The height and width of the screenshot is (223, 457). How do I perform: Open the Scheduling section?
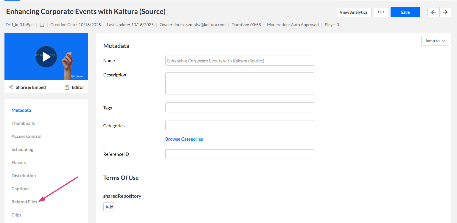click(x=22, y=150)
